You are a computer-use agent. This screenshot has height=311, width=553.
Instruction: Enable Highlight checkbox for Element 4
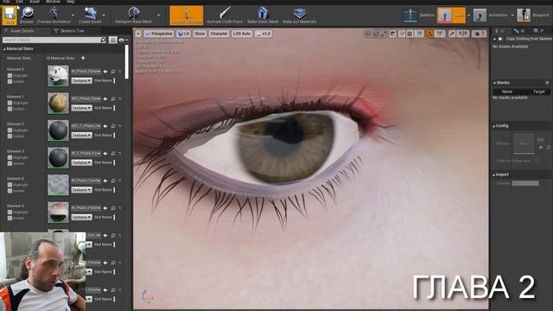tap(10, 185)
